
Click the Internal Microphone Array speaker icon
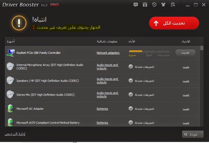[x=10, y=66]
